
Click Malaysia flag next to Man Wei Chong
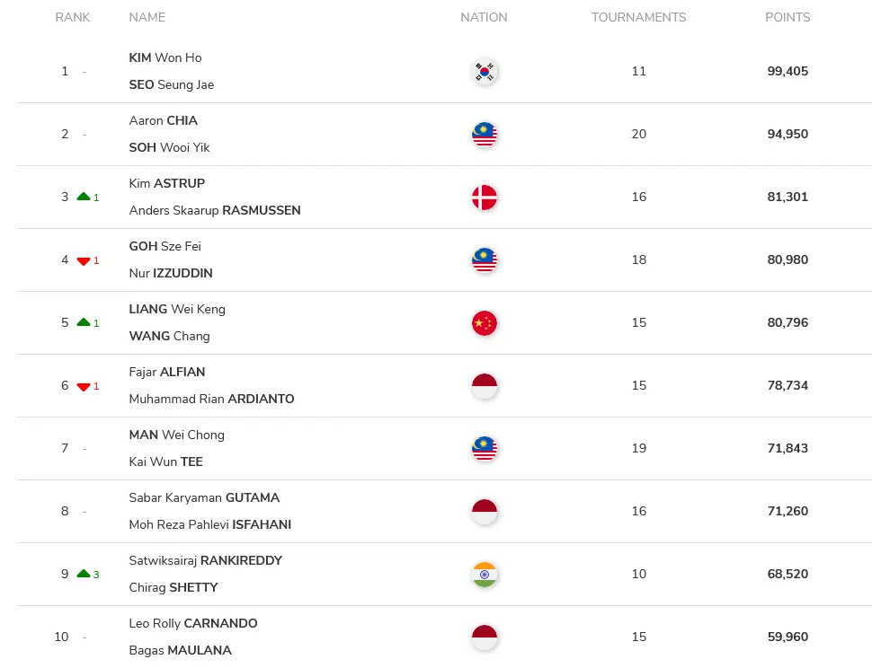[x=484, y=449]
